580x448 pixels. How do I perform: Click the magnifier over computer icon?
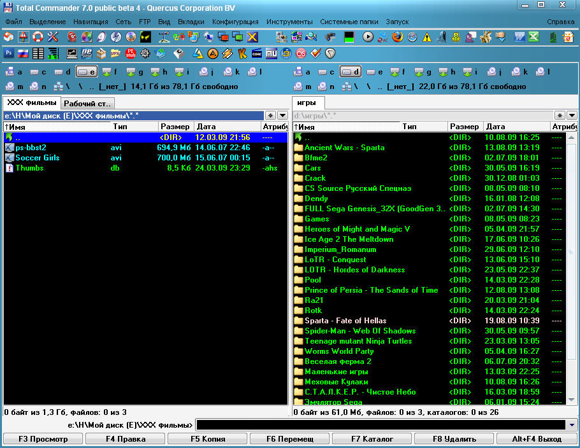click(311, 36)
